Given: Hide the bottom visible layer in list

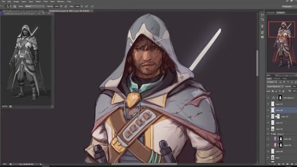Looking at the screenshot, I should click(x=268, y=158).
